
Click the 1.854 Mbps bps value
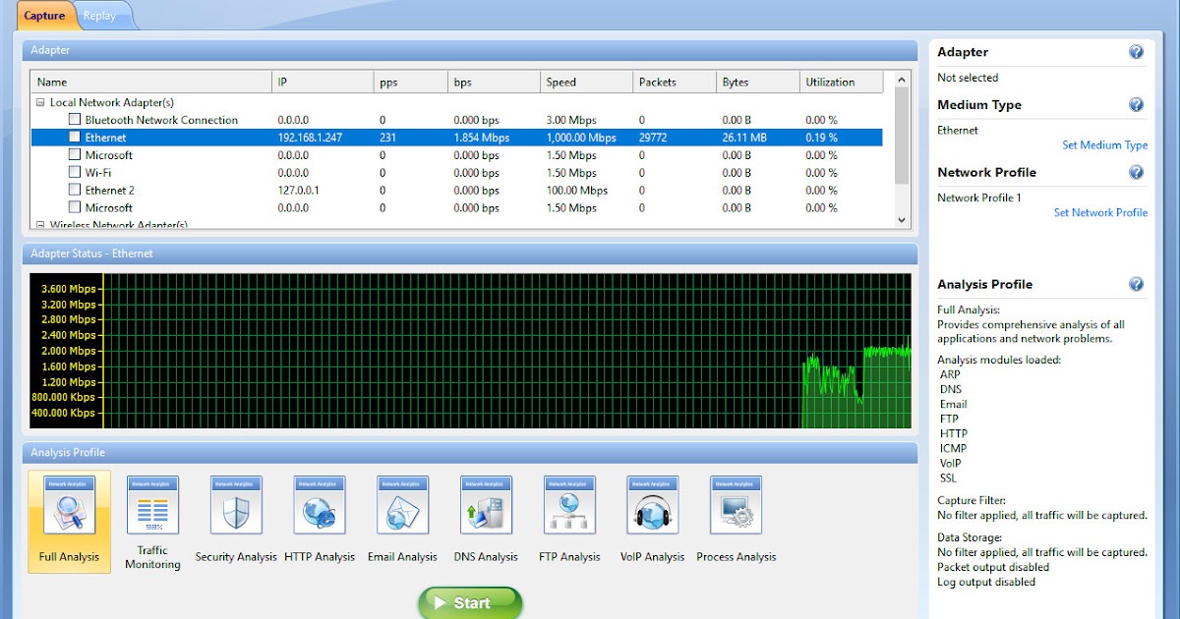(x=481, y=138)
